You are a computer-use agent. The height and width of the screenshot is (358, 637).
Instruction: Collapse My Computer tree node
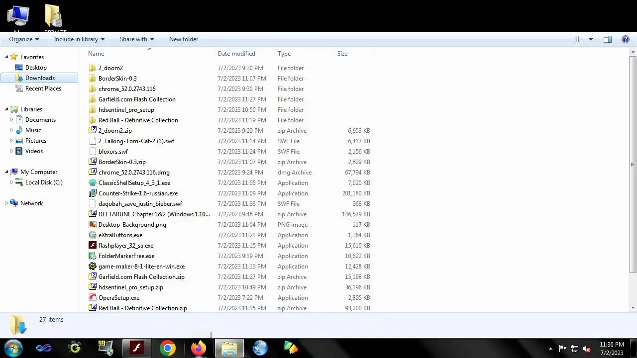tap(6, 172)
